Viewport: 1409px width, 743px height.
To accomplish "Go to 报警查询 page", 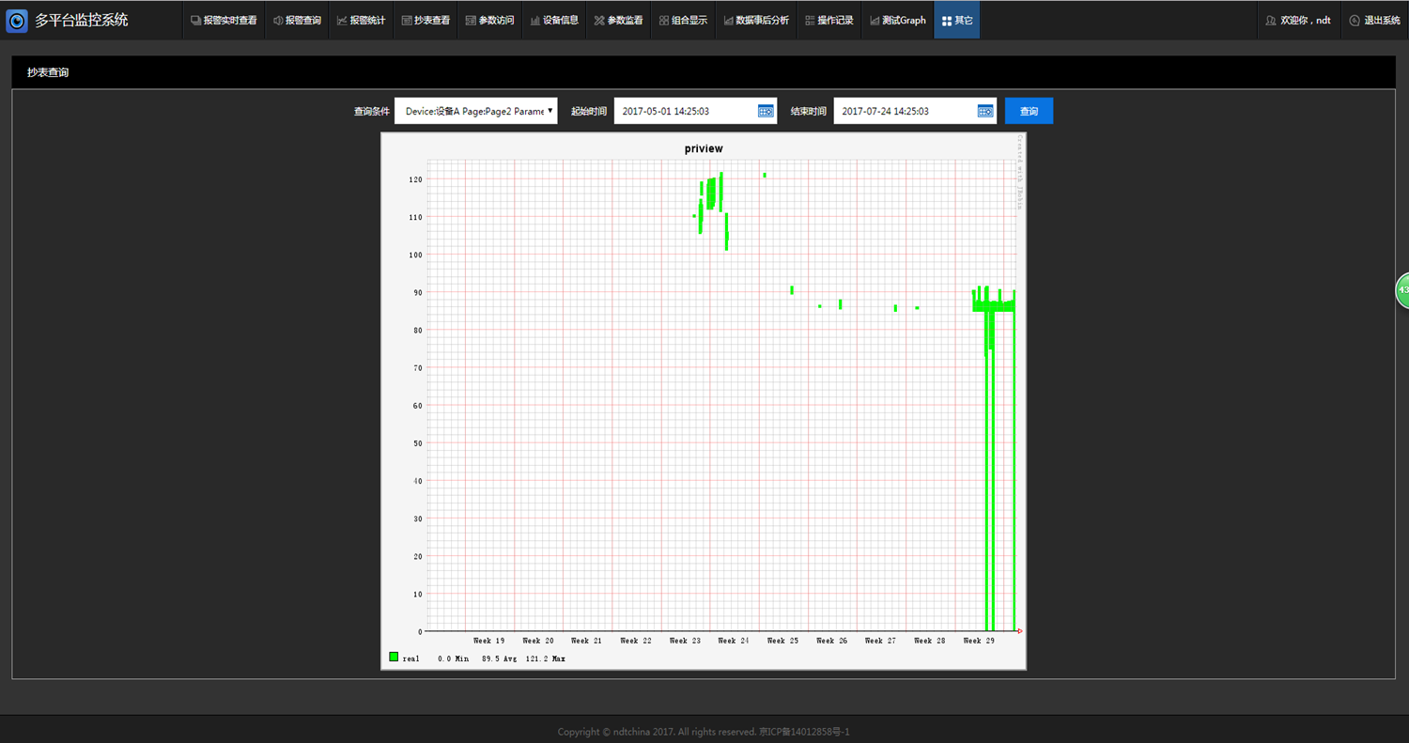I will 297,20.
